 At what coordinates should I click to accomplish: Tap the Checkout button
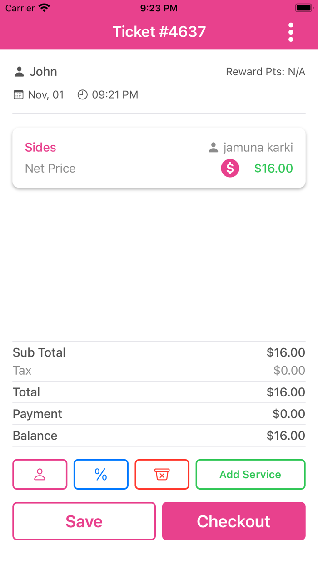click(x=234, y=521)
